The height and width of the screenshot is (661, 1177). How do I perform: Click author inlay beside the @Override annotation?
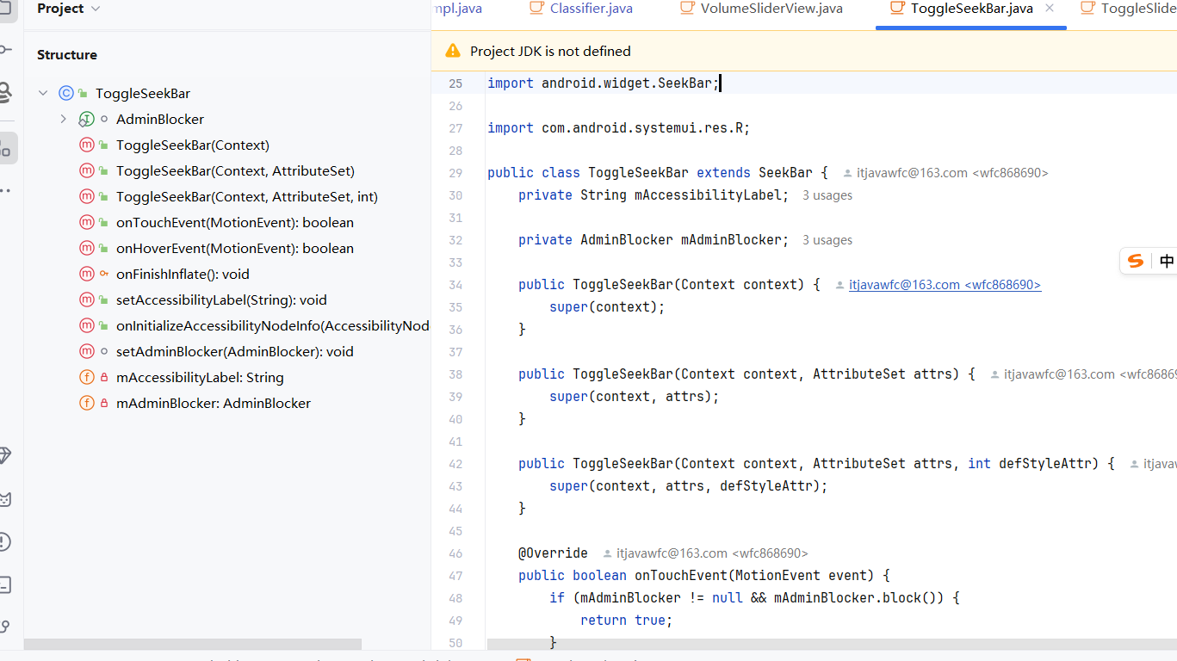(705, 553)
